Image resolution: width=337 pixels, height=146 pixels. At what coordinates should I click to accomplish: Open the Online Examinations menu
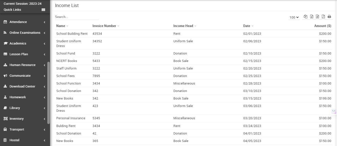[25, 33]
